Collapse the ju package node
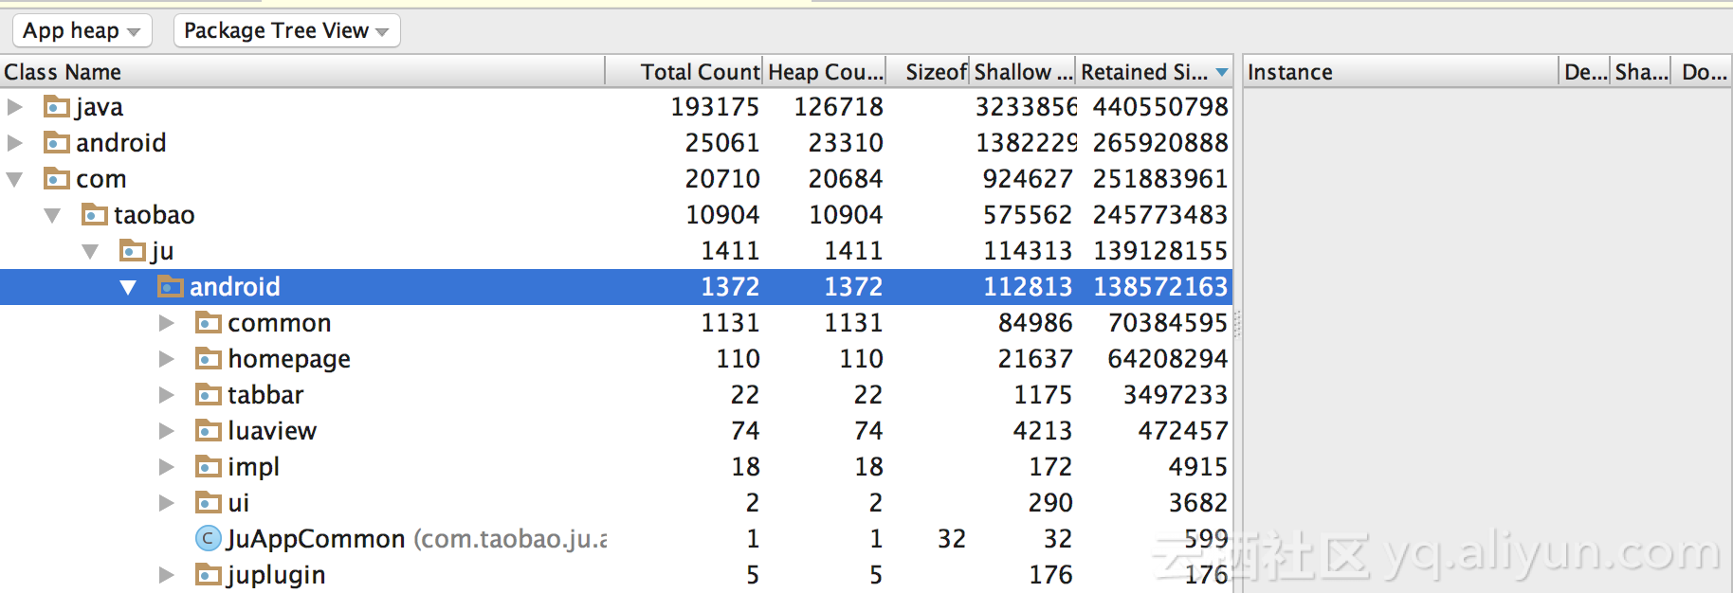The width and height of the screenshot is (1733, 593). click(90, 251)
